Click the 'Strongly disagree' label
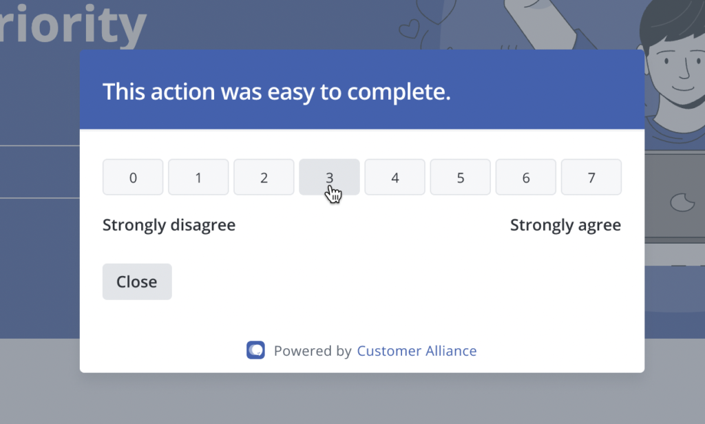The width and height of the screenshot is (705, 424). [x=169, y=225]
